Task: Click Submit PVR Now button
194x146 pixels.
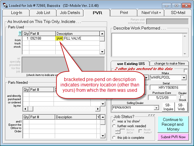Action: coord(173,137)
